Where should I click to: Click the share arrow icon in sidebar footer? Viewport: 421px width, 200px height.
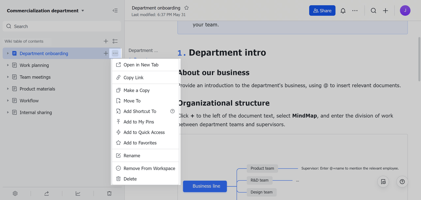[x=47, y=193]
